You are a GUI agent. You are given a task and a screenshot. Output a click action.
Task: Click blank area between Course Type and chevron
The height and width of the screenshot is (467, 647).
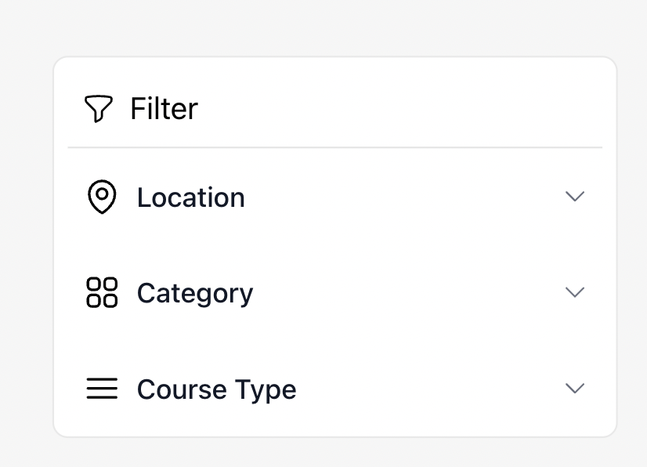[x=431, y=389]
